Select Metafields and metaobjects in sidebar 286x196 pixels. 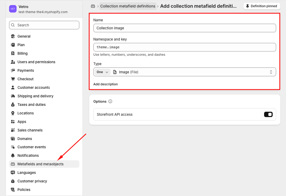40,164
